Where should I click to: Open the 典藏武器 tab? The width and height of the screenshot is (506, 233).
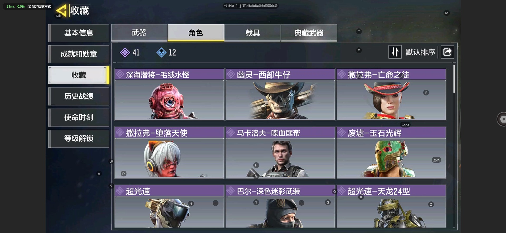(x=309, y=33)
